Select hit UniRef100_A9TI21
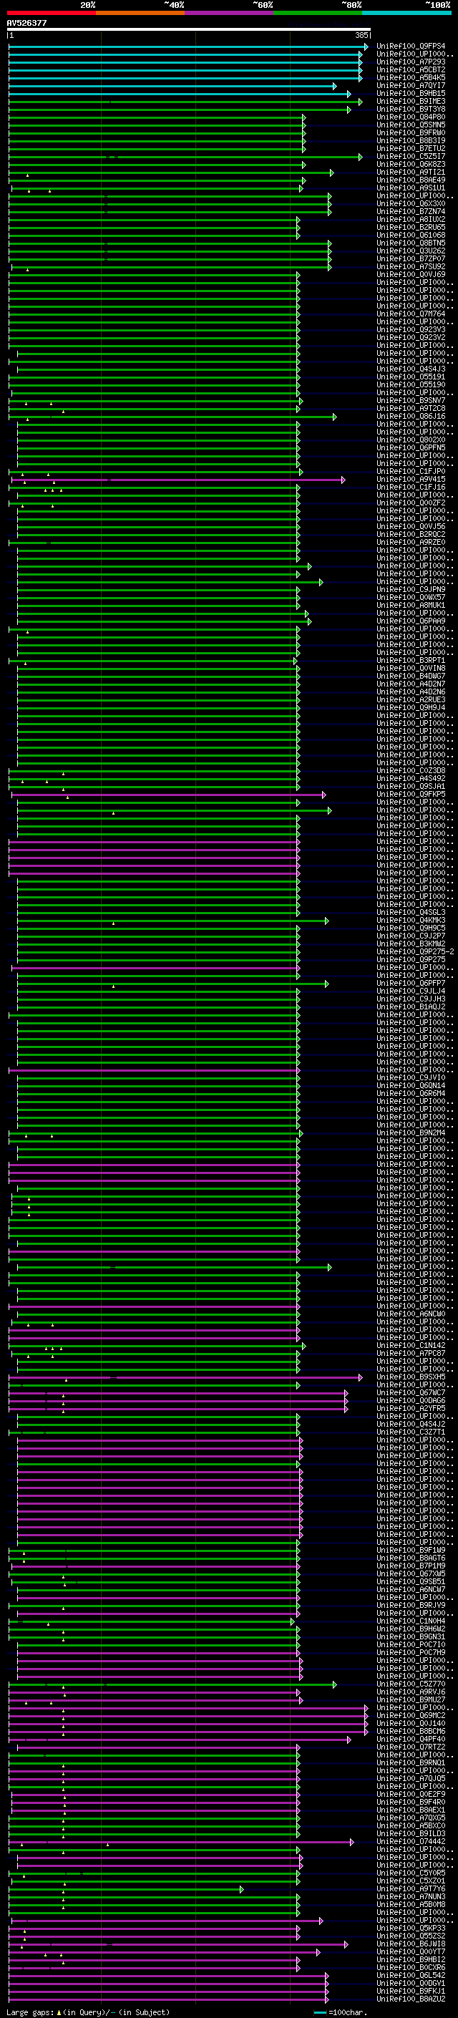This screenshot has width=458, height=2018. [411, 173]
